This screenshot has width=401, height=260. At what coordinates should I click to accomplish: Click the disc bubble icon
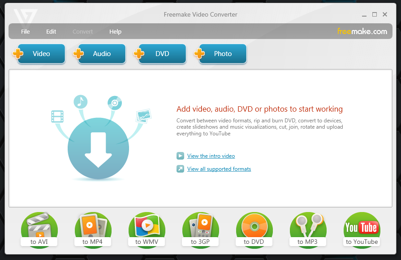115,103
